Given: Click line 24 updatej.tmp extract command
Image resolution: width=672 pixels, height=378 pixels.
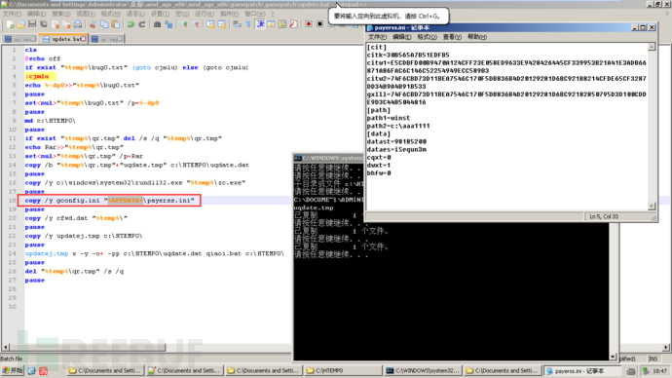Looking at the screenshot, I should pos(154,253).
